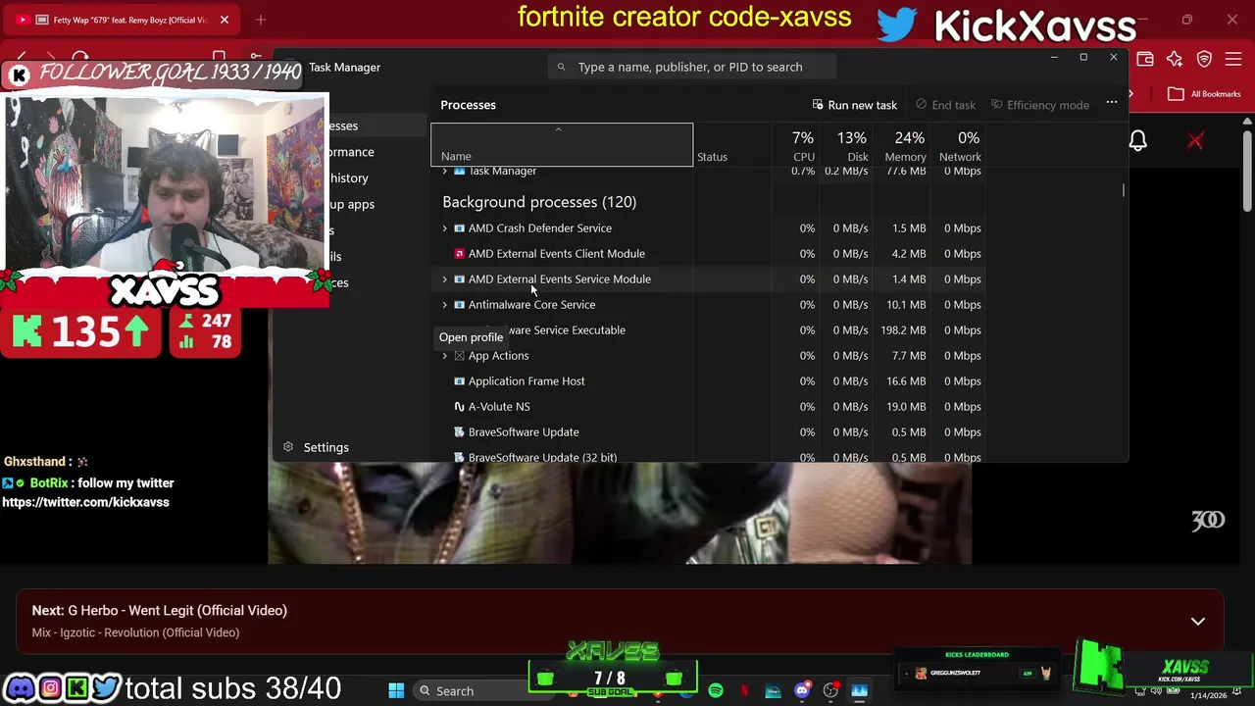Image resolution: width=1255 pixels, height=706 pixels.
Task: Open Discord from the taskbar
Action: pyautogui.click(x=802, y=691)
